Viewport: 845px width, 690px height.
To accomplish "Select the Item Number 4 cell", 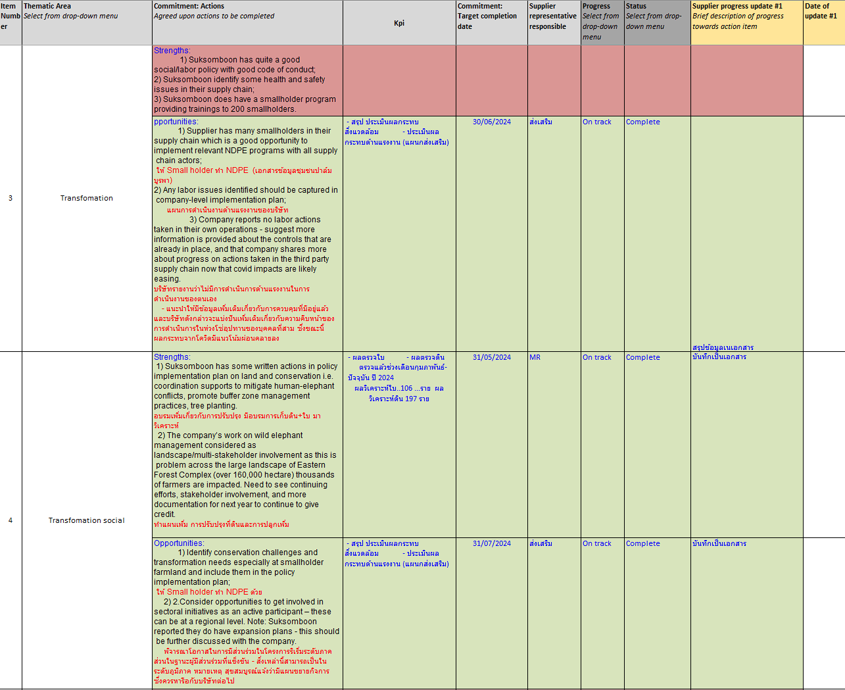I will [x=11, y=520].
